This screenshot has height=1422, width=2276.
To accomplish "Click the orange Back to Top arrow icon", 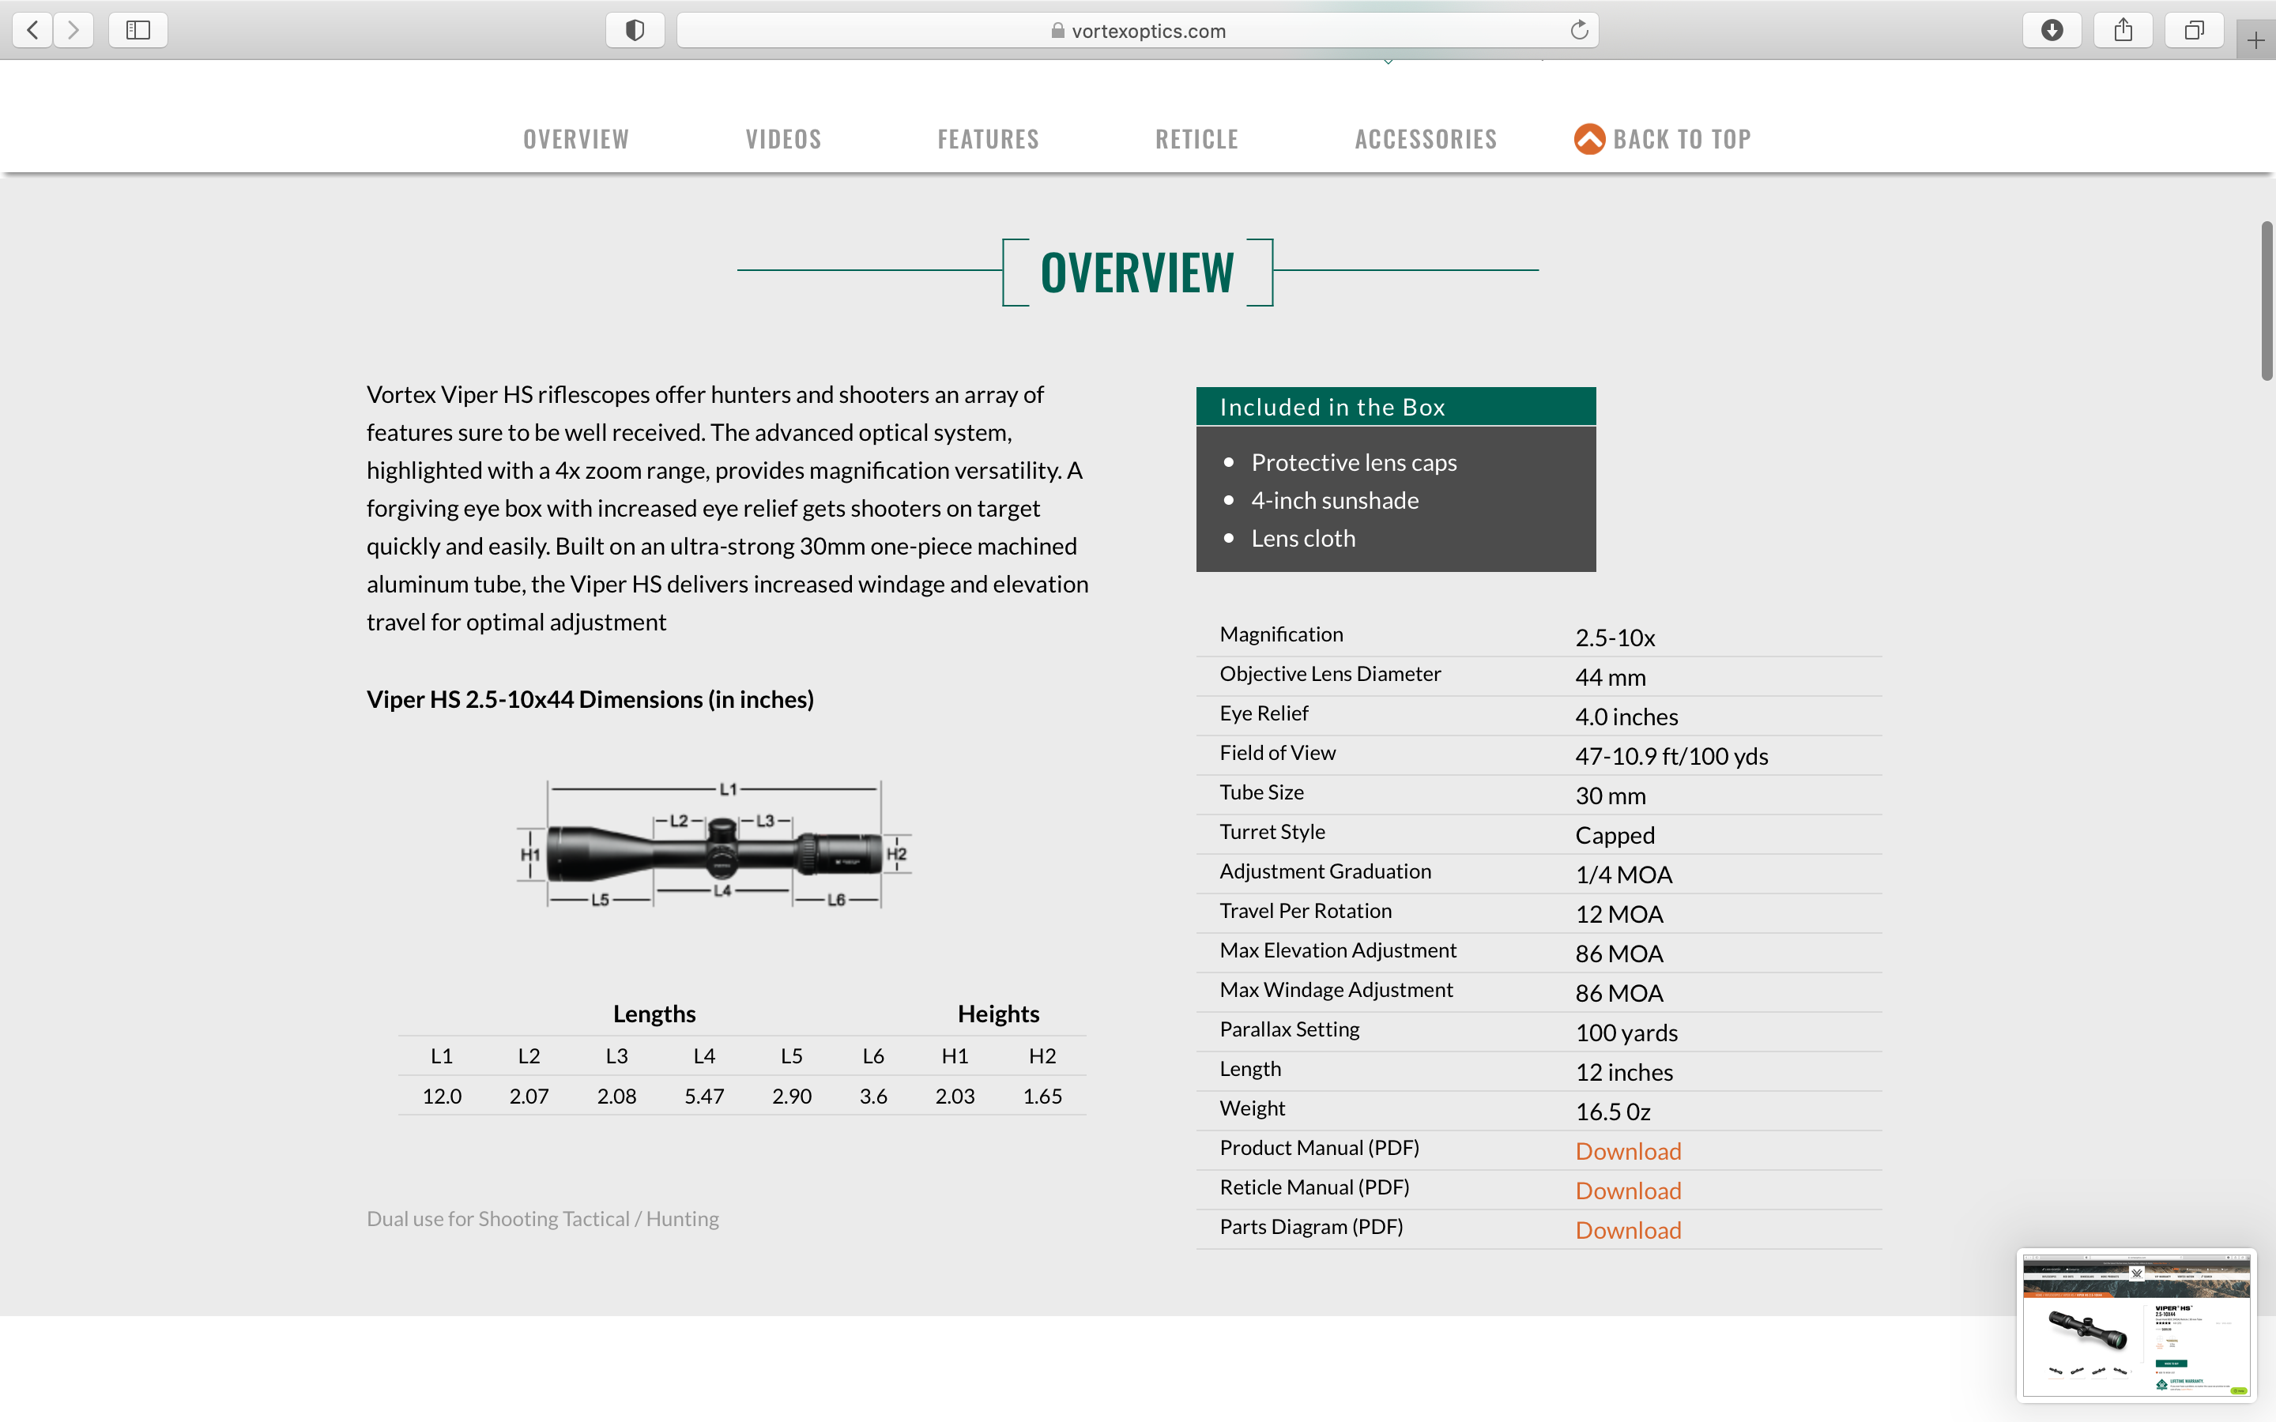I will tap(1589, 139).
